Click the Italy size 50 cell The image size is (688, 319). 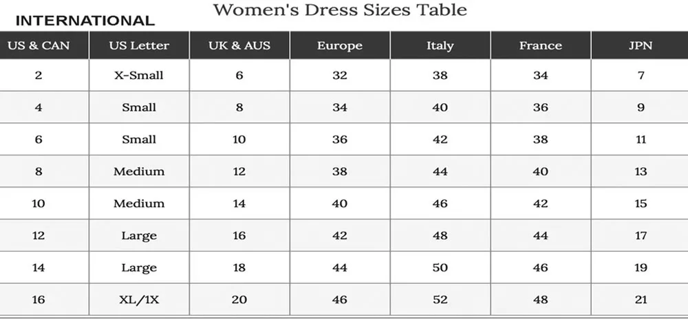pyautogui.click(x=440, y=267)
